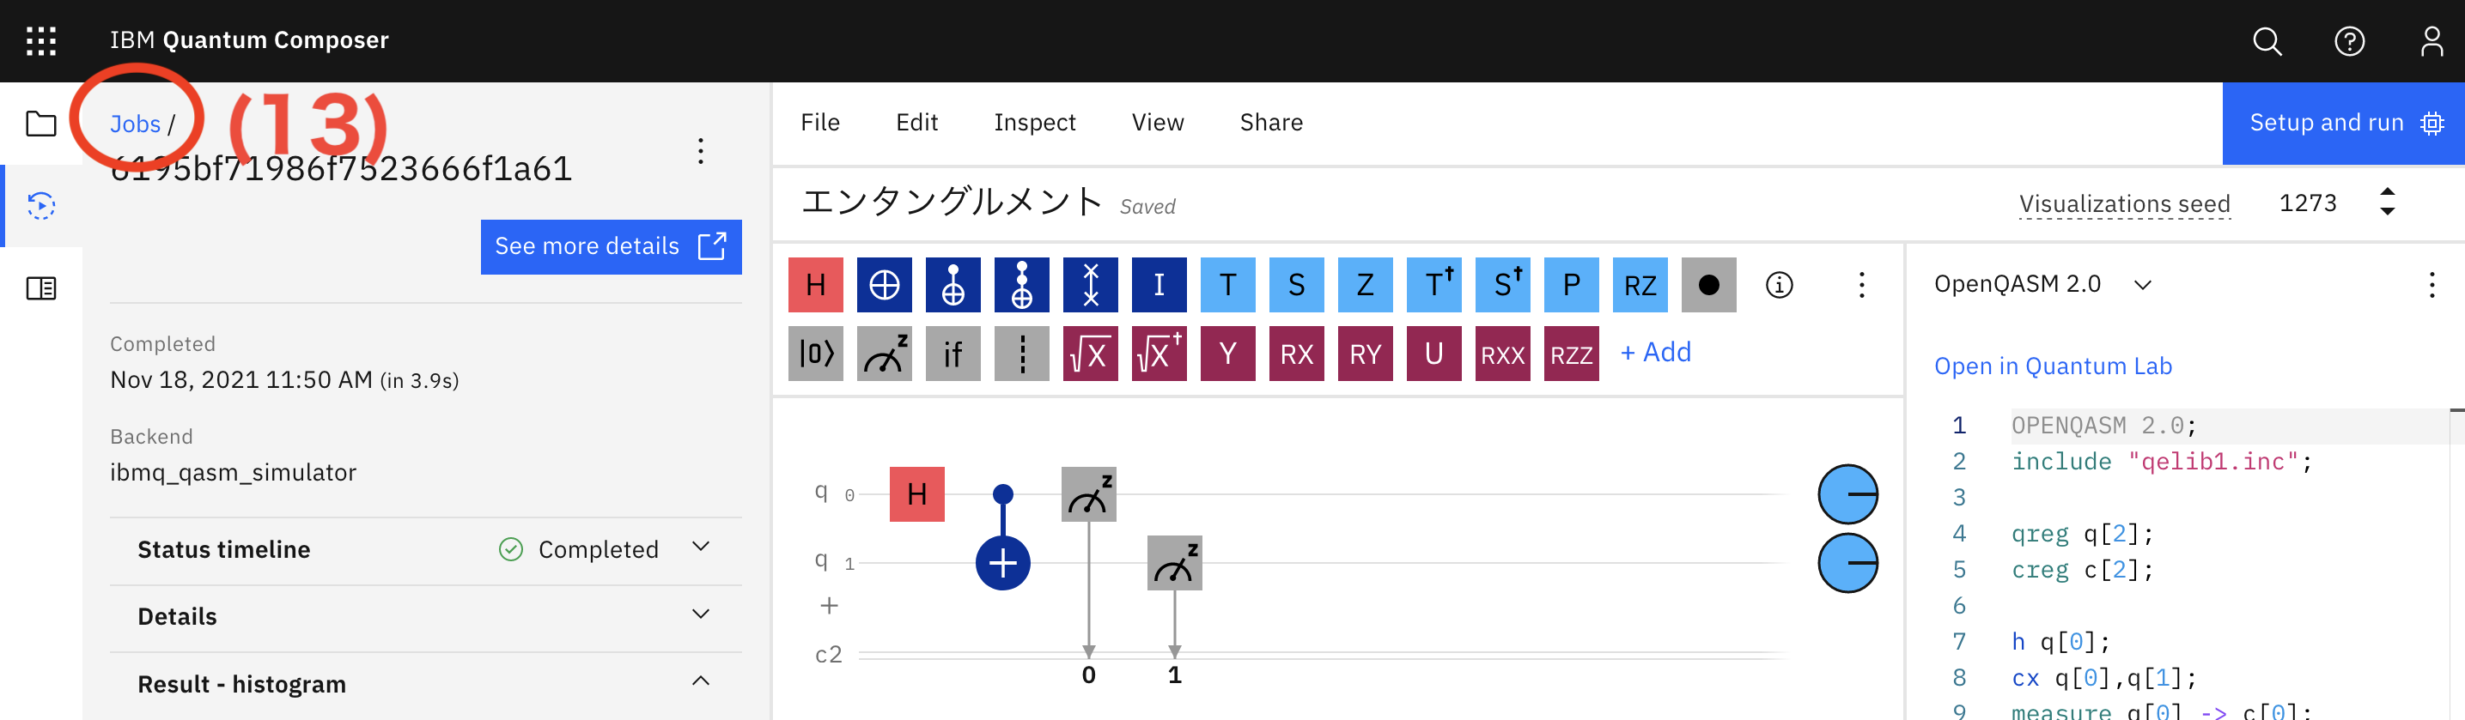
Task: Open the composer jobs sidebar icon
Action: tap(41, 206)
